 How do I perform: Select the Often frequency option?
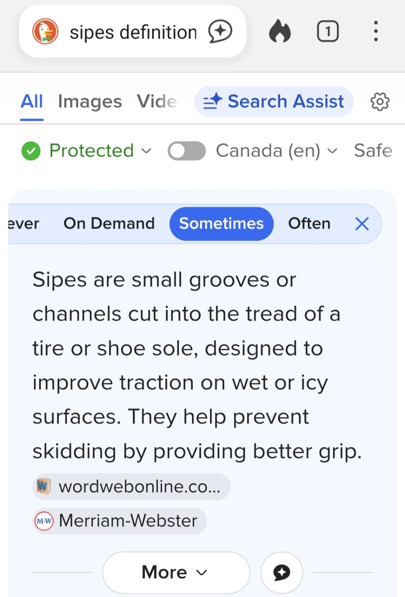pos(309,224)
